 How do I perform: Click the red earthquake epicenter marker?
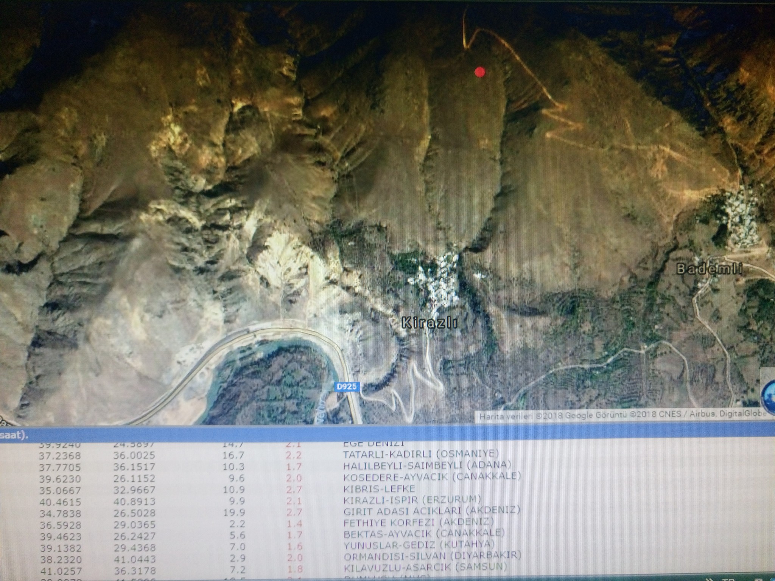coord(479,71)
